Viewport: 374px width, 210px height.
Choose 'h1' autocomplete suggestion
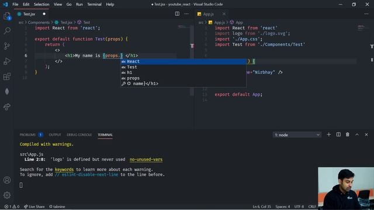pyautogui.click(x=183, y=72)
